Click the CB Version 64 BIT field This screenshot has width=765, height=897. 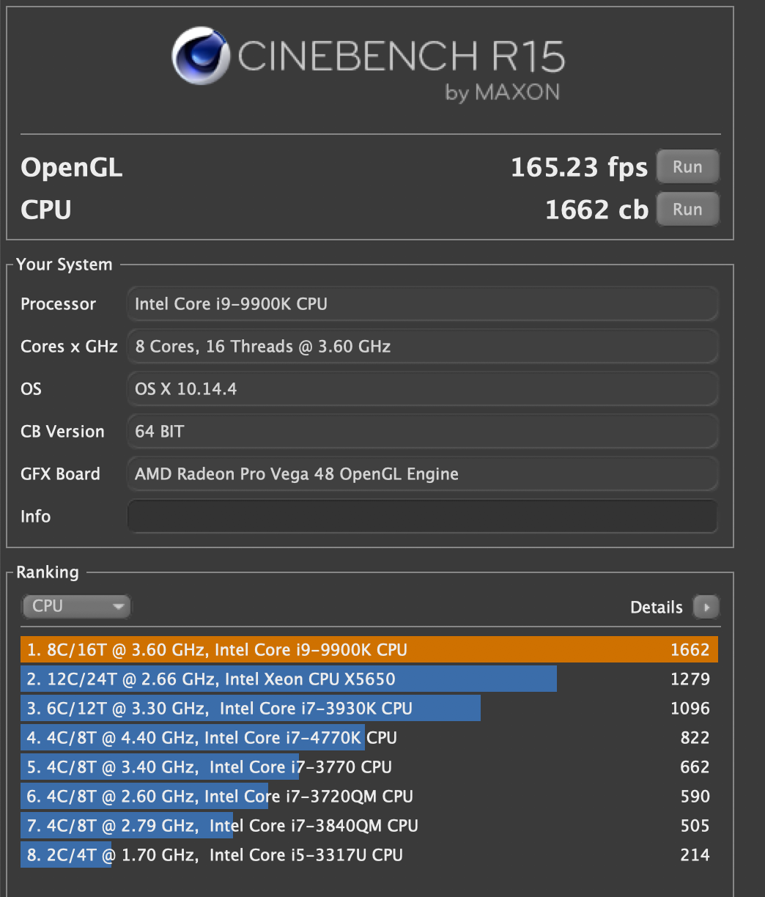423,431
